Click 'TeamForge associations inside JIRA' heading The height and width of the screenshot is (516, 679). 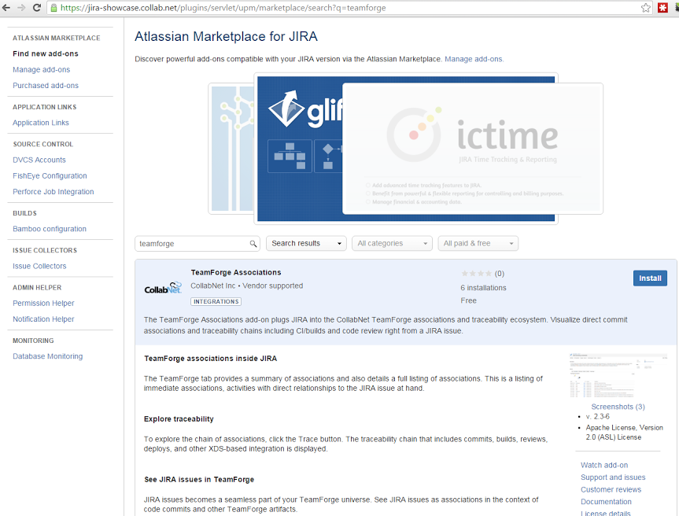(x=210, y=359)
